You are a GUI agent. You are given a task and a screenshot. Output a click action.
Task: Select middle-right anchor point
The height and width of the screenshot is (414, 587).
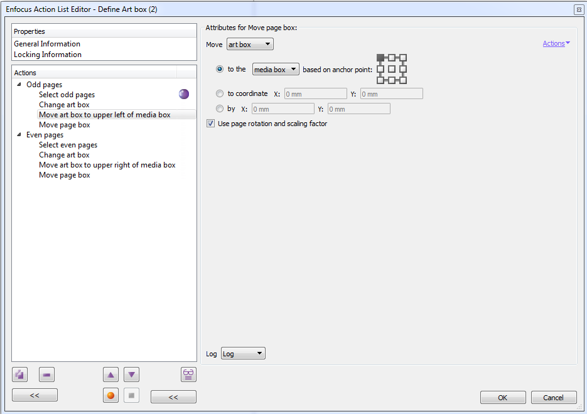pos(403,69)
